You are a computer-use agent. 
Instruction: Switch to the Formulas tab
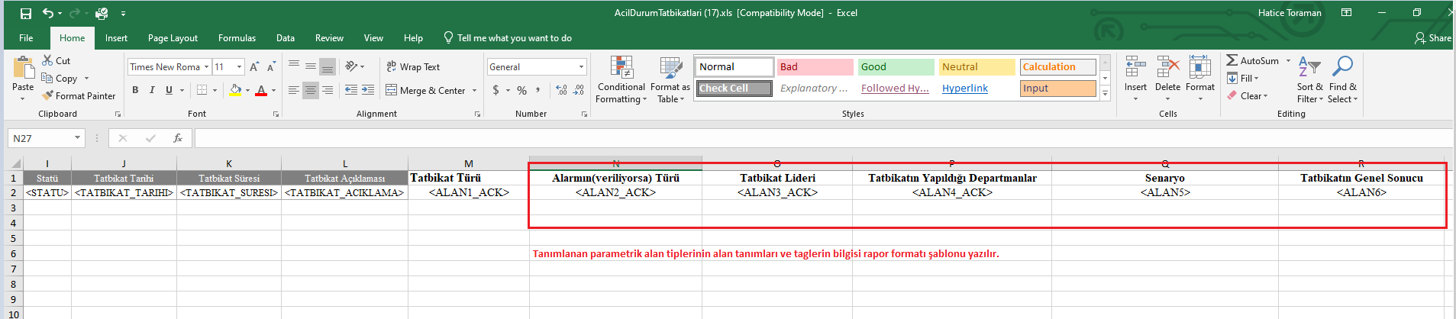(237, 38)
